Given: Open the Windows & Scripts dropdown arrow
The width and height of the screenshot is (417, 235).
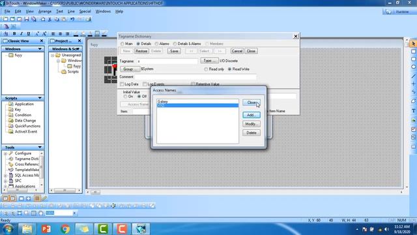Looking at the screenshot, I should coord(78,49).
